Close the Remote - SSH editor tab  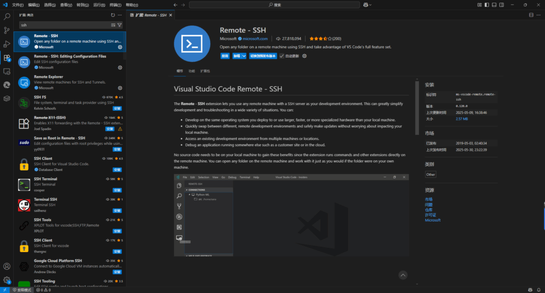tap(171, 15)
